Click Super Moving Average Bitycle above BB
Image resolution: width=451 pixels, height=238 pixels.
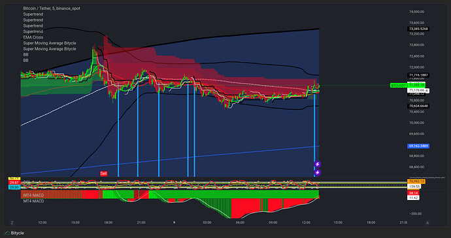pos(50,48)
